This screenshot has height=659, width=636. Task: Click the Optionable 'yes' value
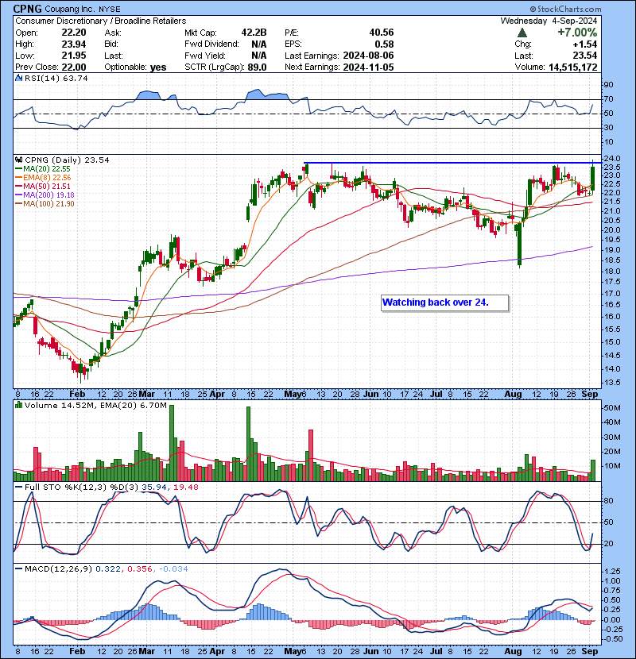[158, 67]
